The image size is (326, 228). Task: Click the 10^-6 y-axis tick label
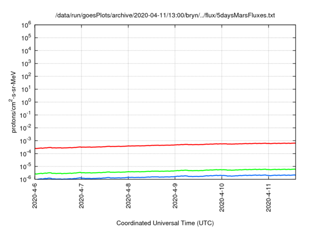coord(25,179)
